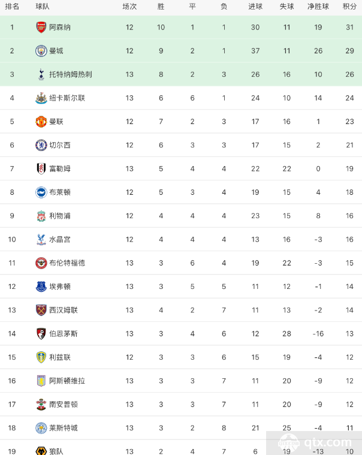This screenshot has width=362, height=455.
Task: Click the Leicester City fox crest
Action: 41,428
